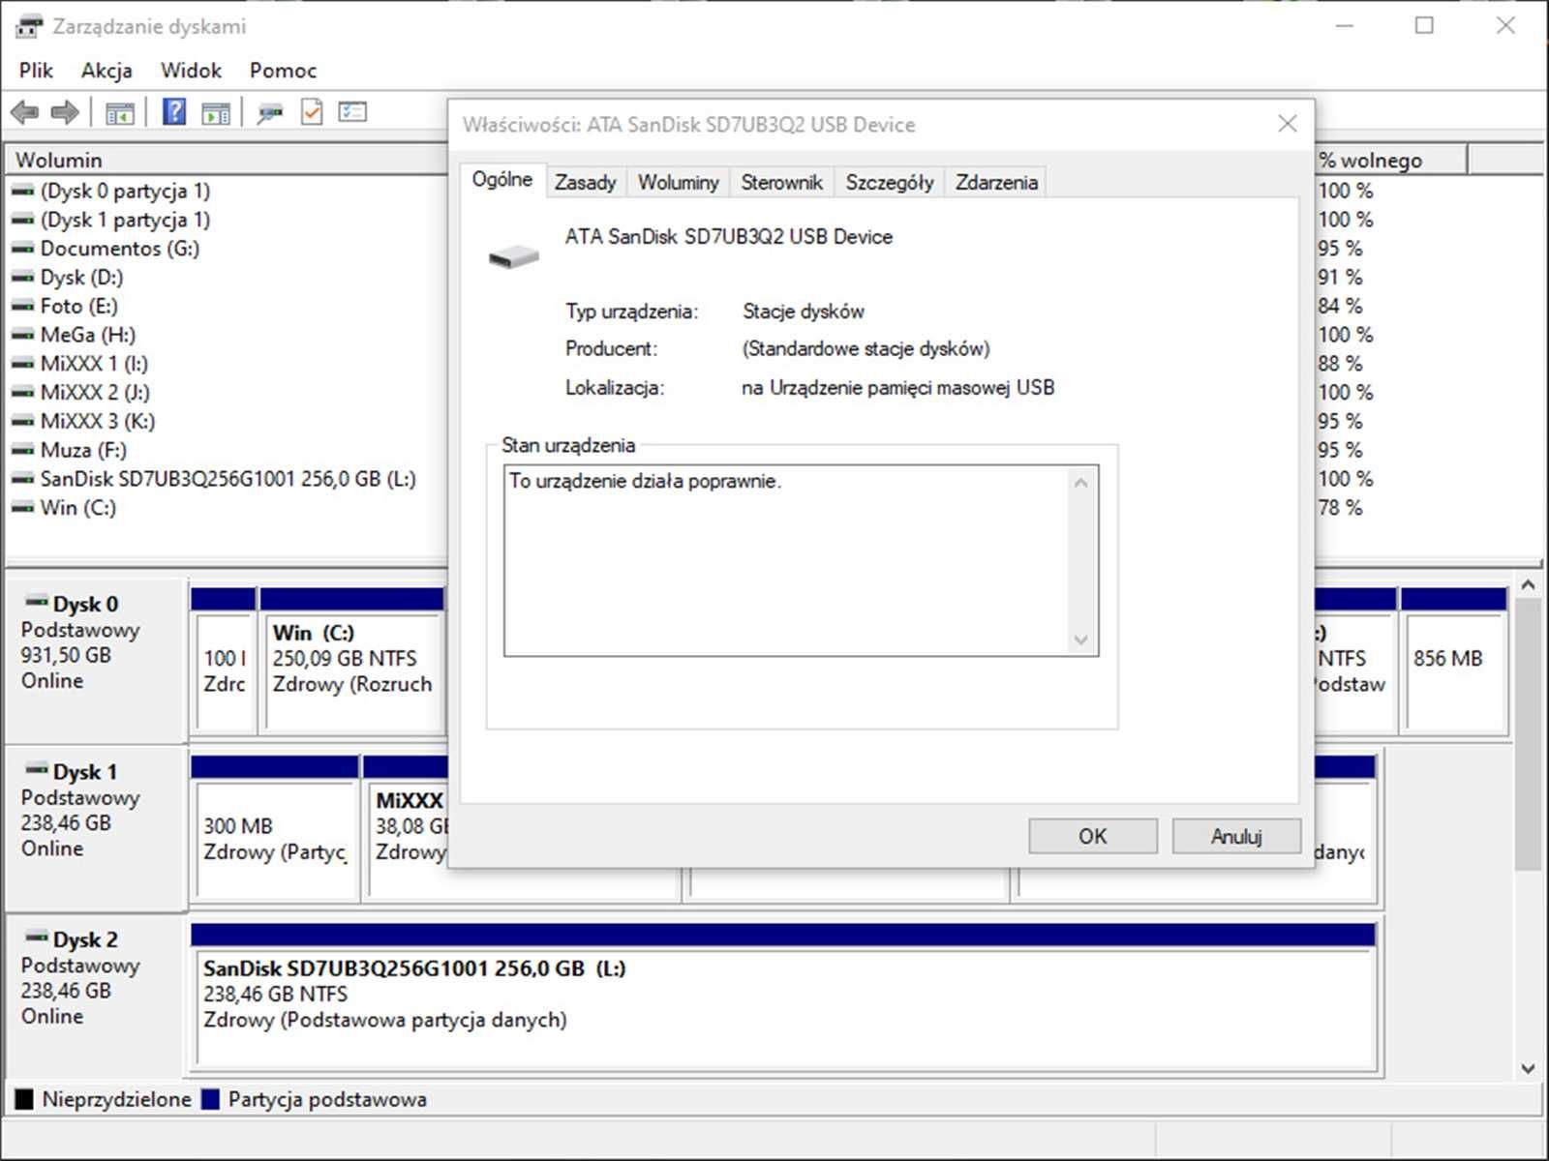1549x1161 pixels.
Task: Click the properties checkmark page toolbar icon
Action: (312, 112)
